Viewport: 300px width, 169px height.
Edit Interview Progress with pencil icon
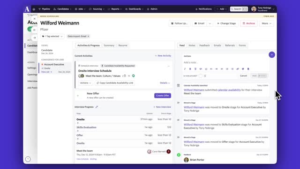(97, 107)
